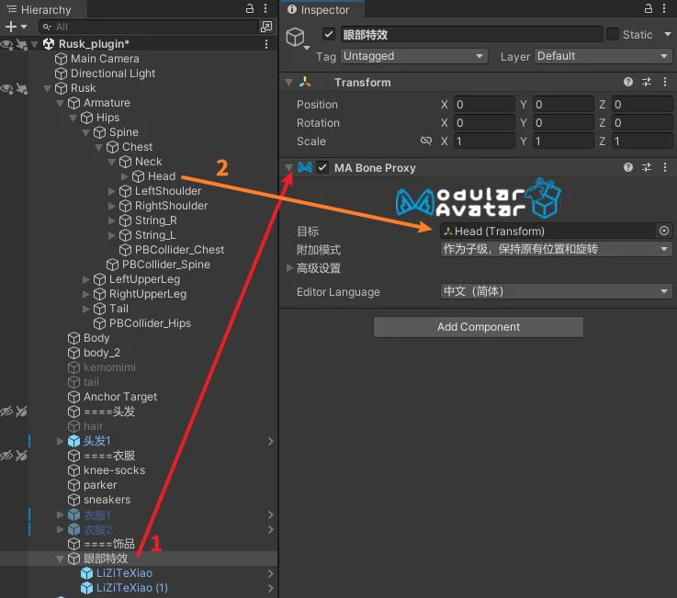Open the Editor Language dropdown
Screen dimensions: 677x598
pyautogui.click(x=556, y=292)
